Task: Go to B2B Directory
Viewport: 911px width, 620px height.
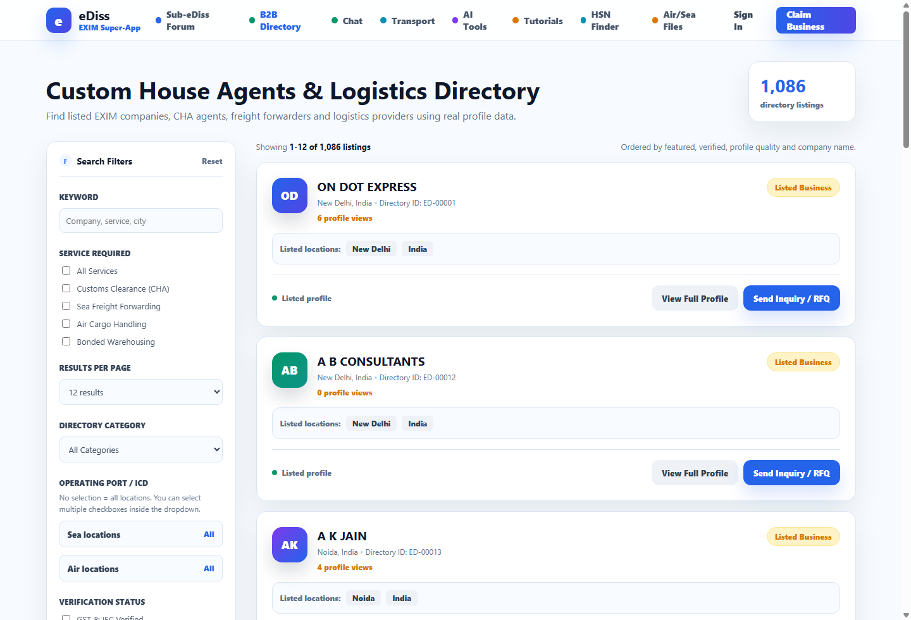Action: click(280, 20)
